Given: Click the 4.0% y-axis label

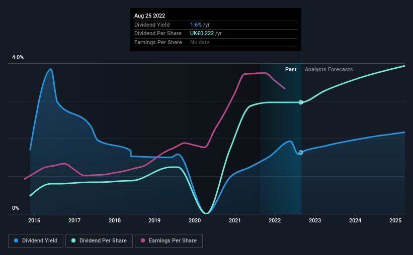Looking at the screenshot, I should coord(18,57).
